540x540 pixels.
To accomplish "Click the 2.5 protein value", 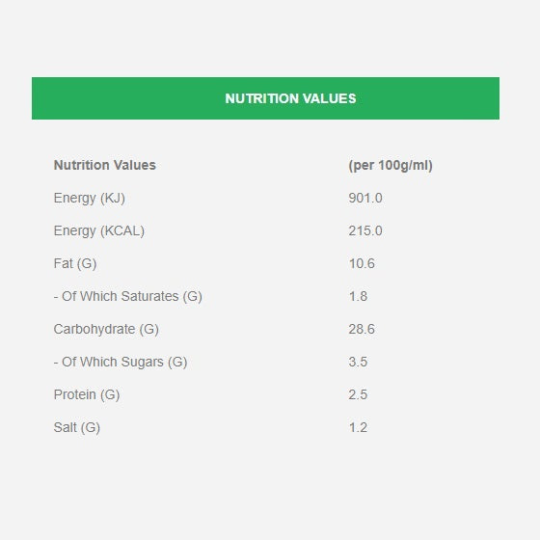I will tap(358, 394).
